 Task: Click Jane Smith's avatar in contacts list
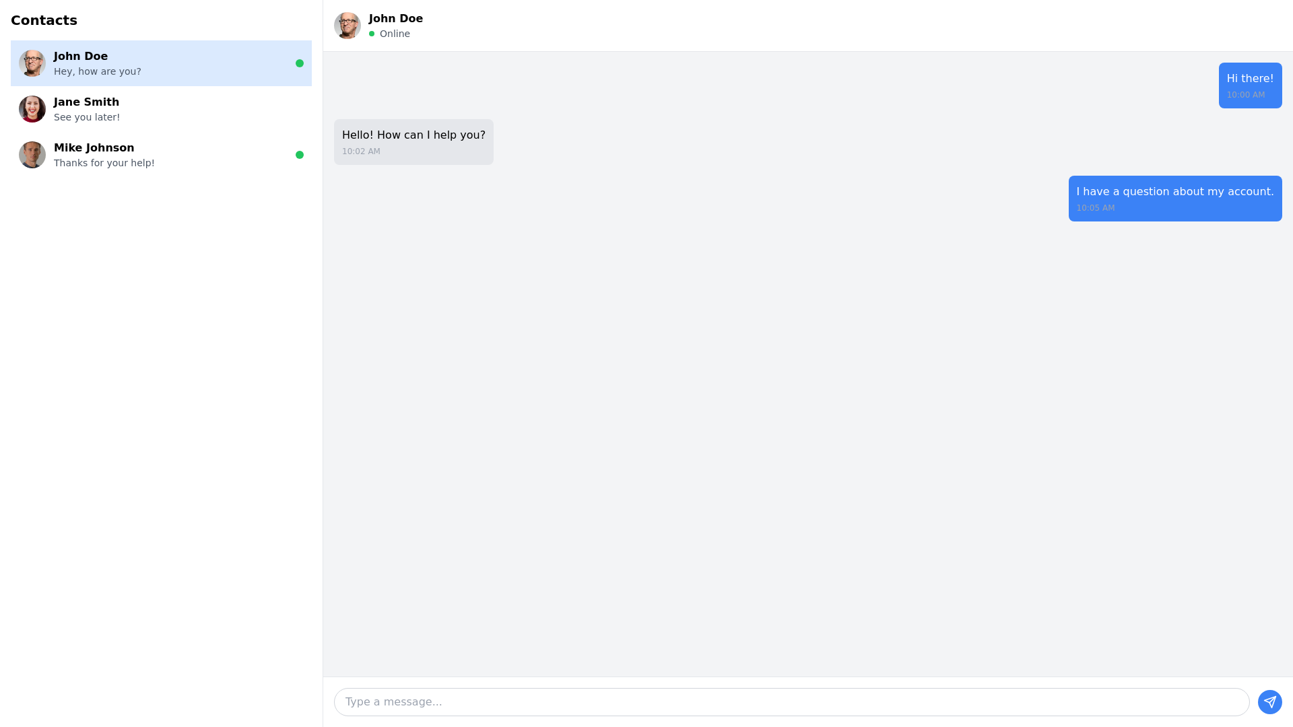[x=32, y=109]
